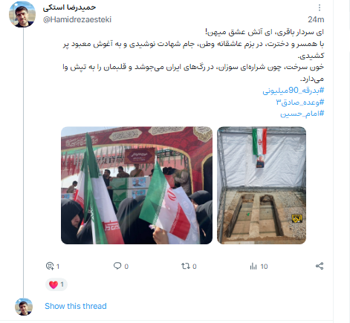This screenshot has height=323, width=350.
Task: Open the hashtag بدرقه_90میلیونی
Action: point(294,91)
